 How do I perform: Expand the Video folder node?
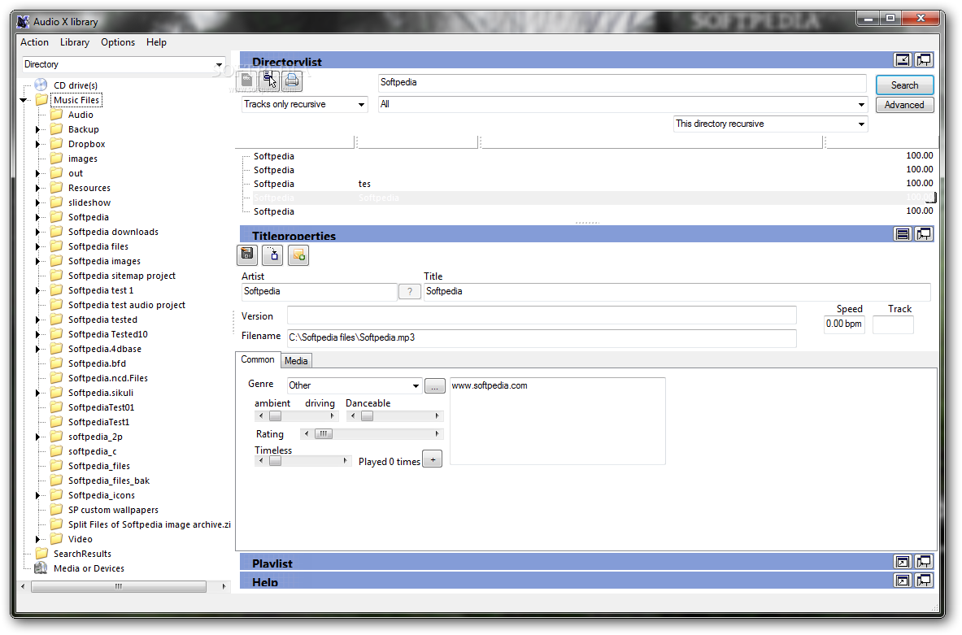(37, 539)
